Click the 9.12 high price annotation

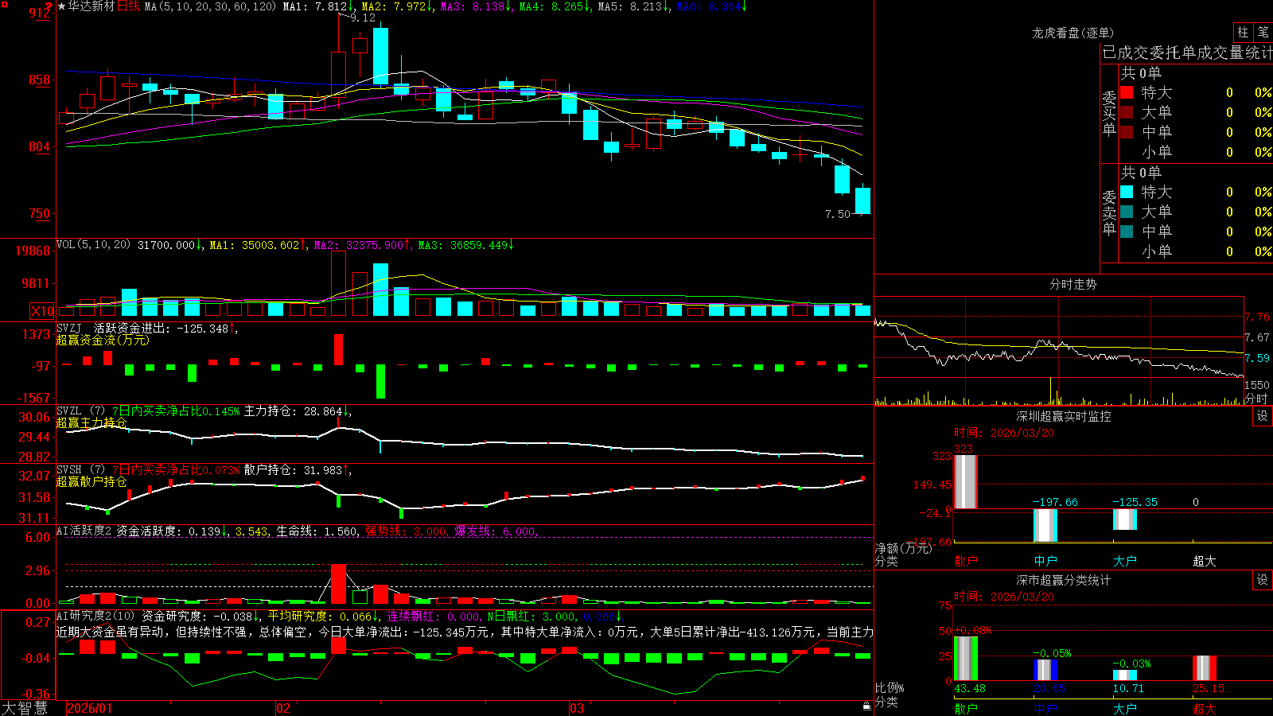[x=363, y=18]
